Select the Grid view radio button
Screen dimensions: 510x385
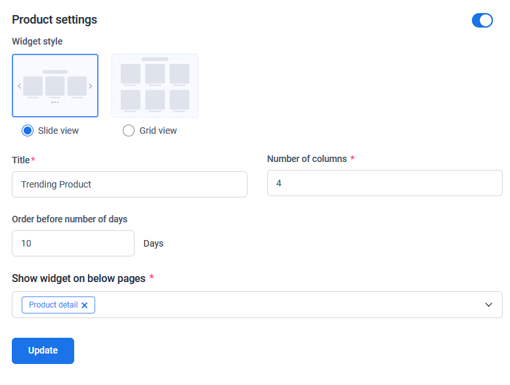click(x=129, y=131)
